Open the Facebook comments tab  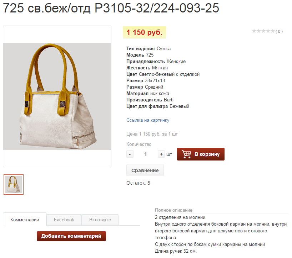tap(64, 220)
